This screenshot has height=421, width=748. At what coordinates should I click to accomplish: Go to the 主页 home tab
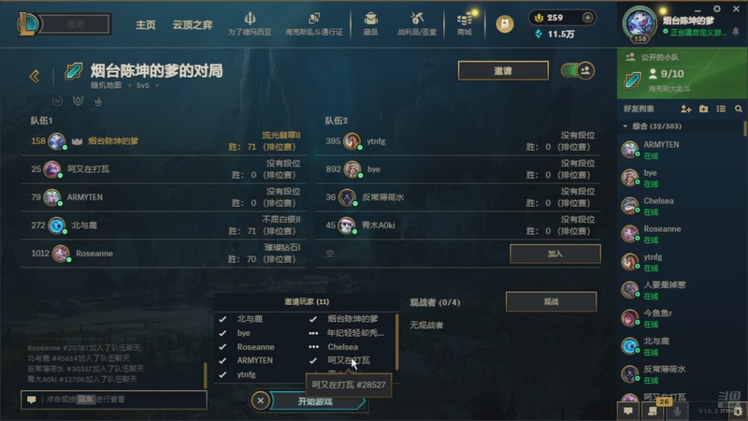point(146,25)
